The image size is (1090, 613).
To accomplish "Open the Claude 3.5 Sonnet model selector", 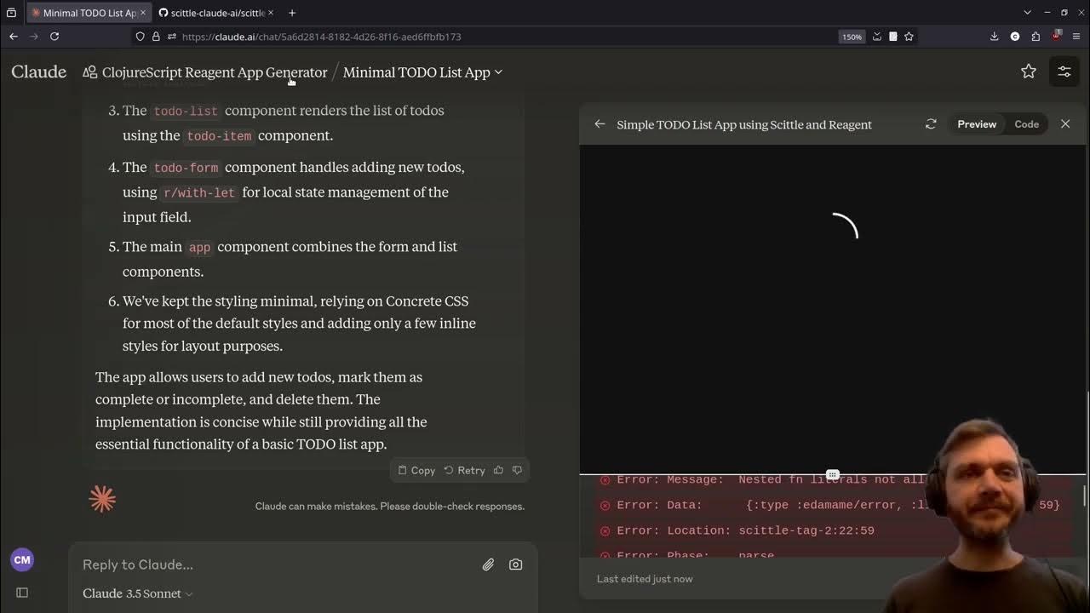I will click(138, 593).
